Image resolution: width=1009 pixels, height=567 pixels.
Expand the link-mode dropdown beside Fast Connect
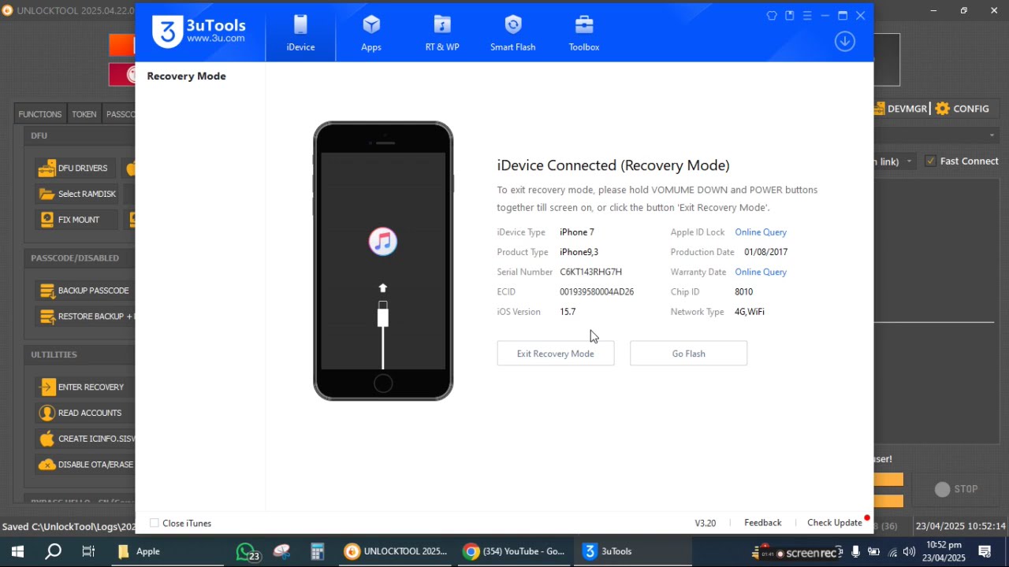click(909, 161)
